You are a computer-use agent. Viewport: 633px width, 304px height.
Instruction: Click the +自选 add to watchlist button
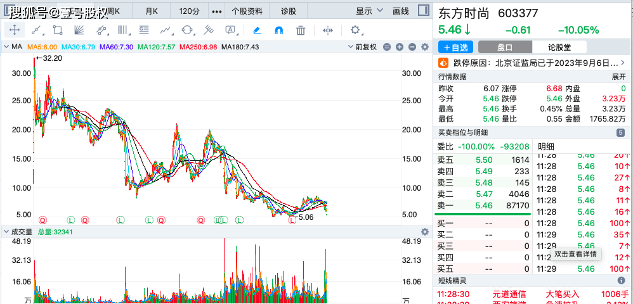[455, 47]
